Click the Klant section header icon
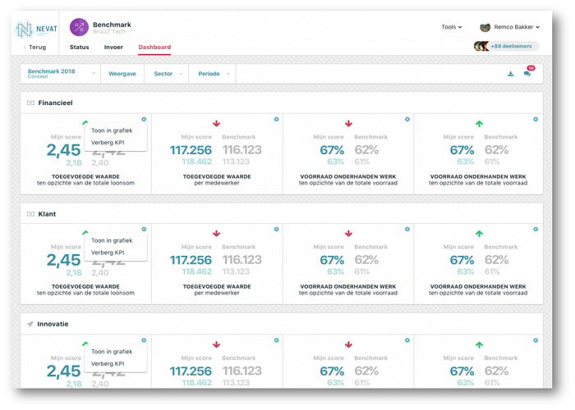This screenshot has height=410, width=575. tap(30, 214)
